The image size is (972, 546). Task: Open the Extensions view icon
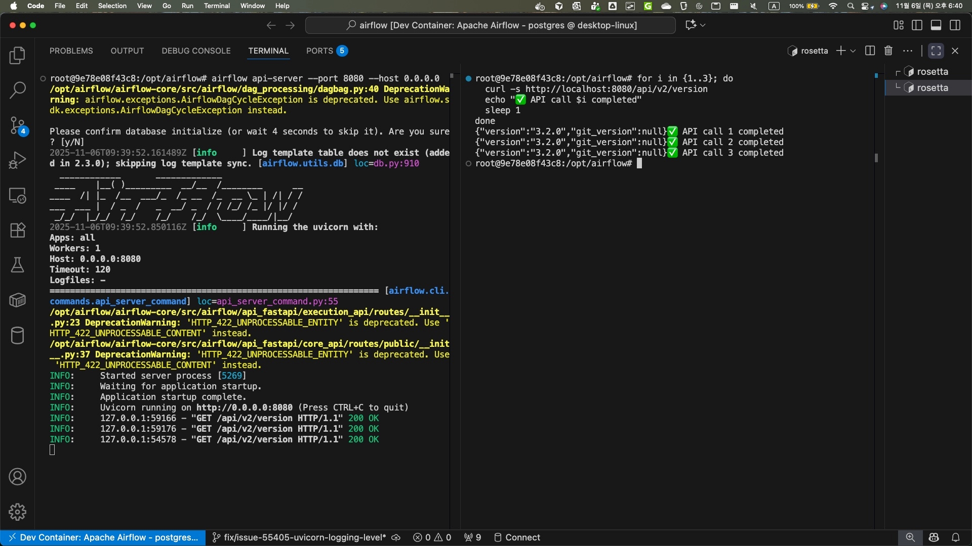[17, 231]
